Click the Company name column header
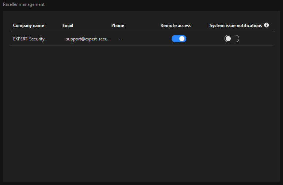This screenshot has height=185, width=283. [x=28, y=25]
